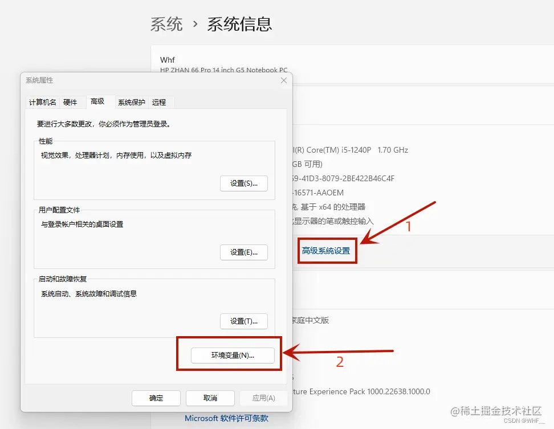Confirm with the 确定 button

coord(156,398)
